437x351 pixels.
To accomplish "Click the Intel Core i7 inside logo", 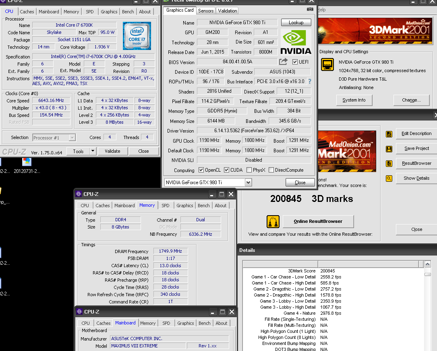I will (137, 36).
